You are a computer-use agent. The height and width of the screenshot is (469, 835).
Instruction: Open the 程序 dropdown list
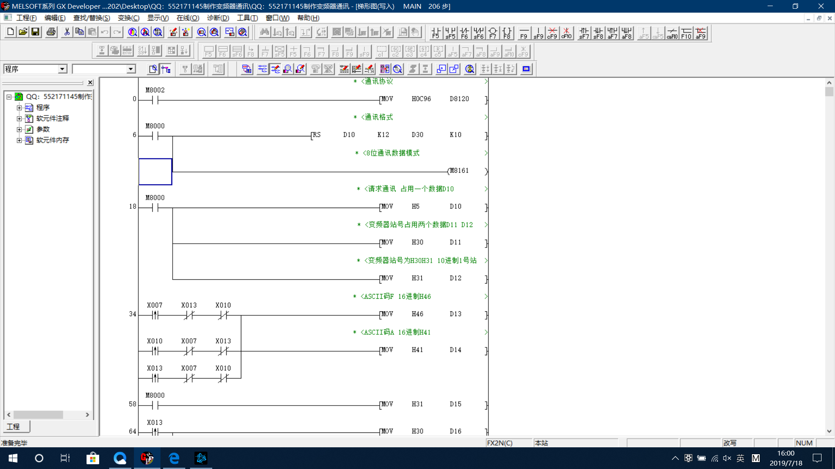(x=62, y=69)
